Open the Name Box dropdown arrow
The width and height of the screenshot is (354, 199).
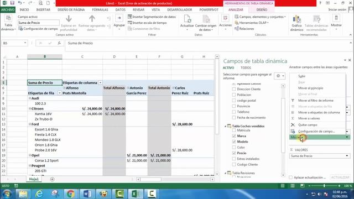(25, 43)
